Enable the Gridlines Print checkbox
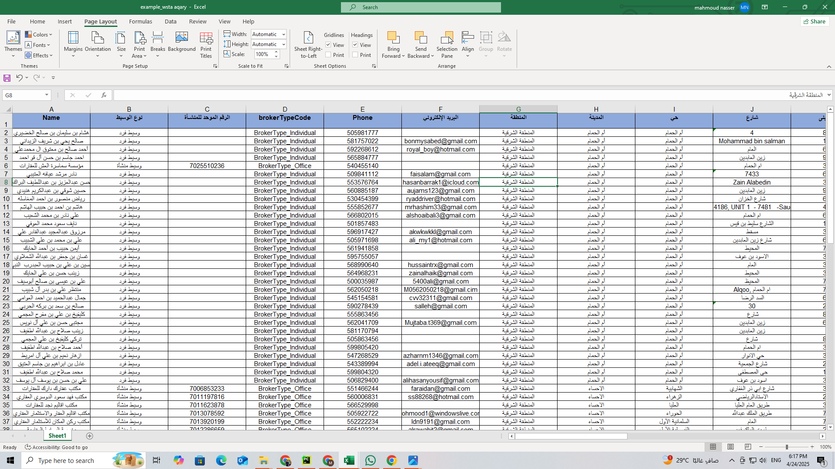The image size is (835, 469). (328, 55)
